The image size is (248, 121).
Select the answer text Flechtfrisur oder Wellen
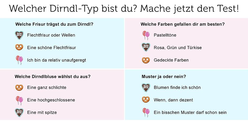coord(51,35)
